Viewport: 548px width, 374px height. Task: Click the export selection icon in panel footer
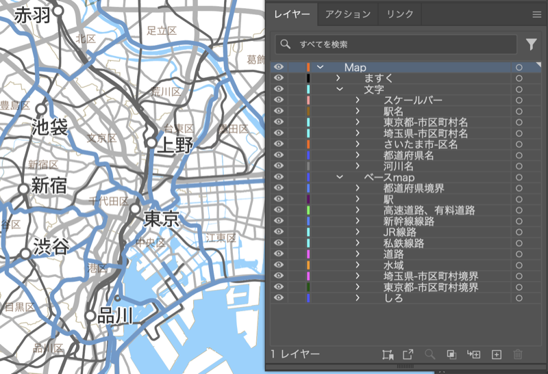(408, 354)
